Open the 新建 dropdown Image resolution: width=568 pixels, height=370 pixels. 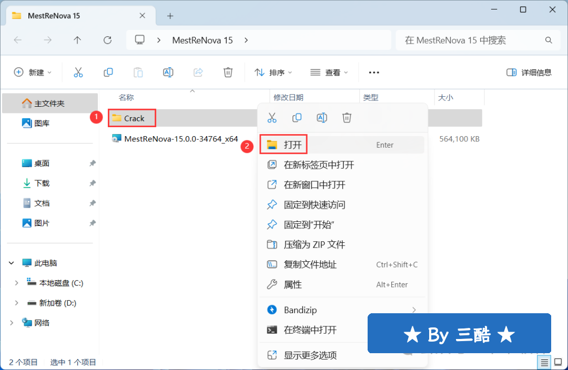click(33, 73)
